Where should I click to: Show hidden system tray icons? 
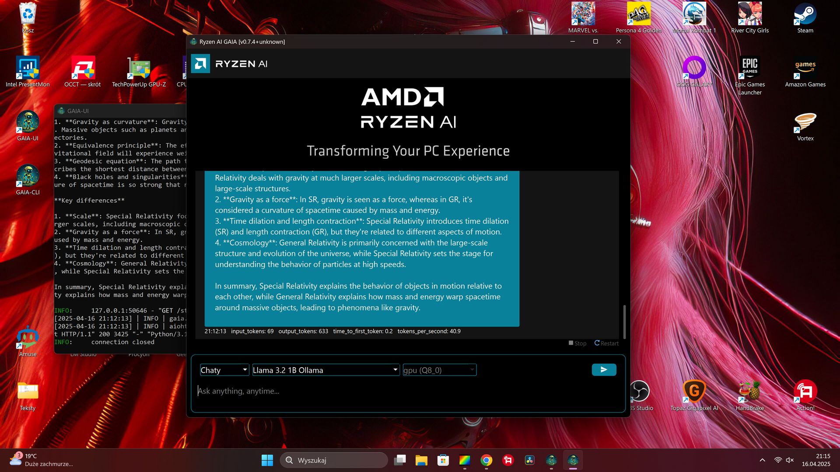pos(762,460)
